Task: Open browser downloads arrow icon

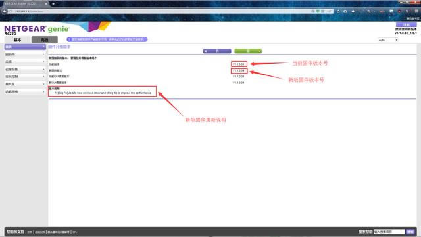Action: coord(353,11)
